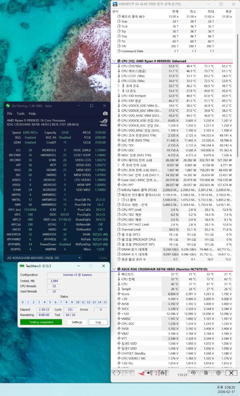Click the lightning icon beside CPU TDC
The image size is (240, 396).
coord(119,145)
